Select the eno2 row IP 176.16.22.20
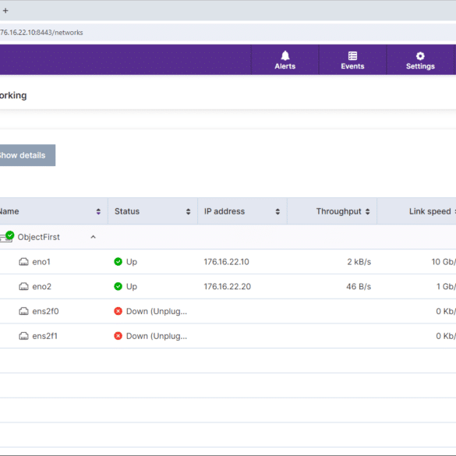The height and width of the screenshot is (456, 456). [x=227, y=286]
